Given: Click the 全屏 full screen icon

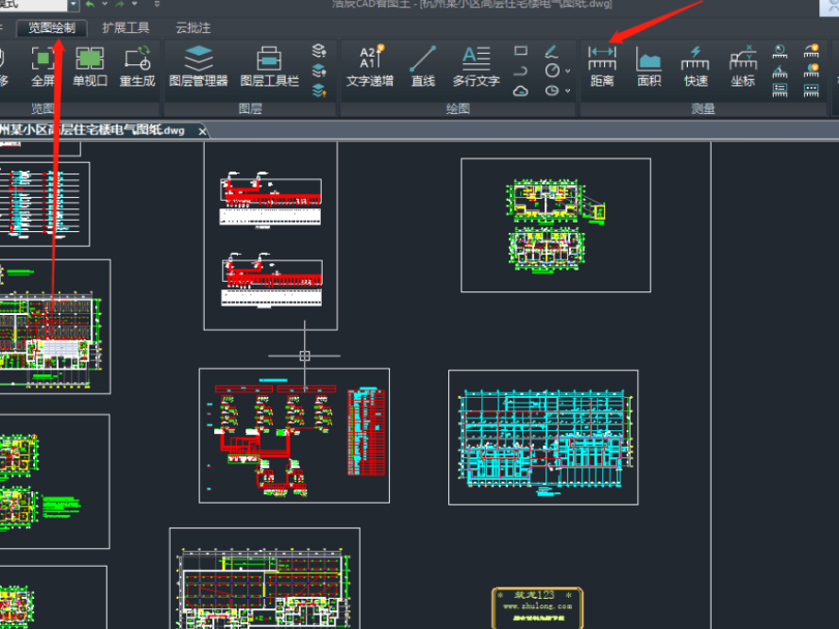Looking at the screenshot, I should (42, 66).
